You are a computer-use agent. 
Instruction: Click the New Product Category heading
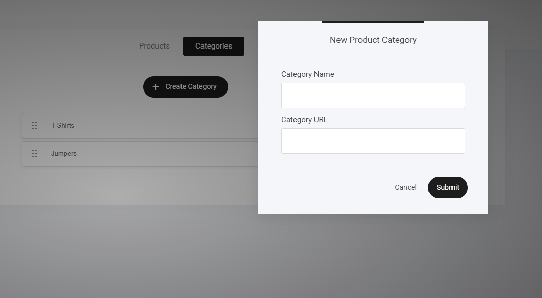coord(373,40)
